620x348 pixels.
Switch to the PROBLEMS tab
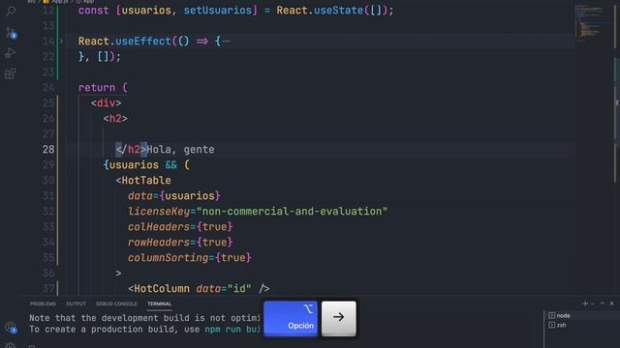point(43,304)
